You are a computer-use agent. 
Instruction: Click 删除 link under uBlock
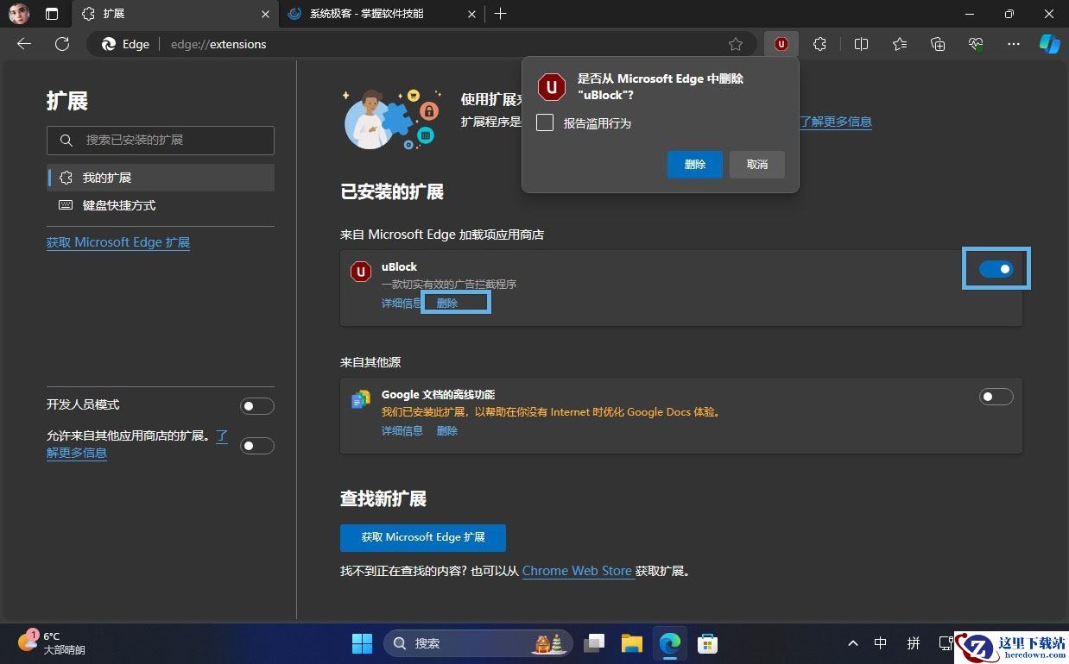point(447,304)
